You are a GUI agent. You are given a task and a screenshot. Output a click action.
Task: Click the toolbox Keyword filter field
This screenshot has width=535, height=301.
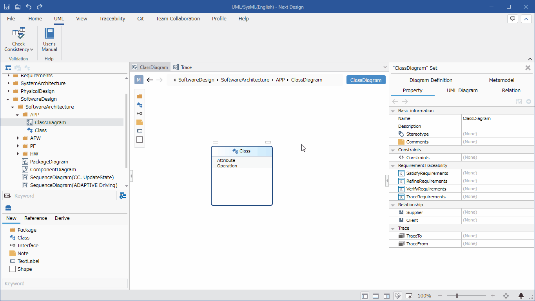pos(65,283)
